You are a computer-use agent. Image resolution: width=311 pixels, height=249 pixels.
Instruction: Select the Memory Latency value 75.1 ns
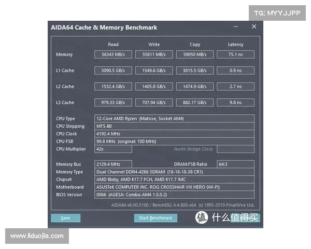tap(236, 54)
